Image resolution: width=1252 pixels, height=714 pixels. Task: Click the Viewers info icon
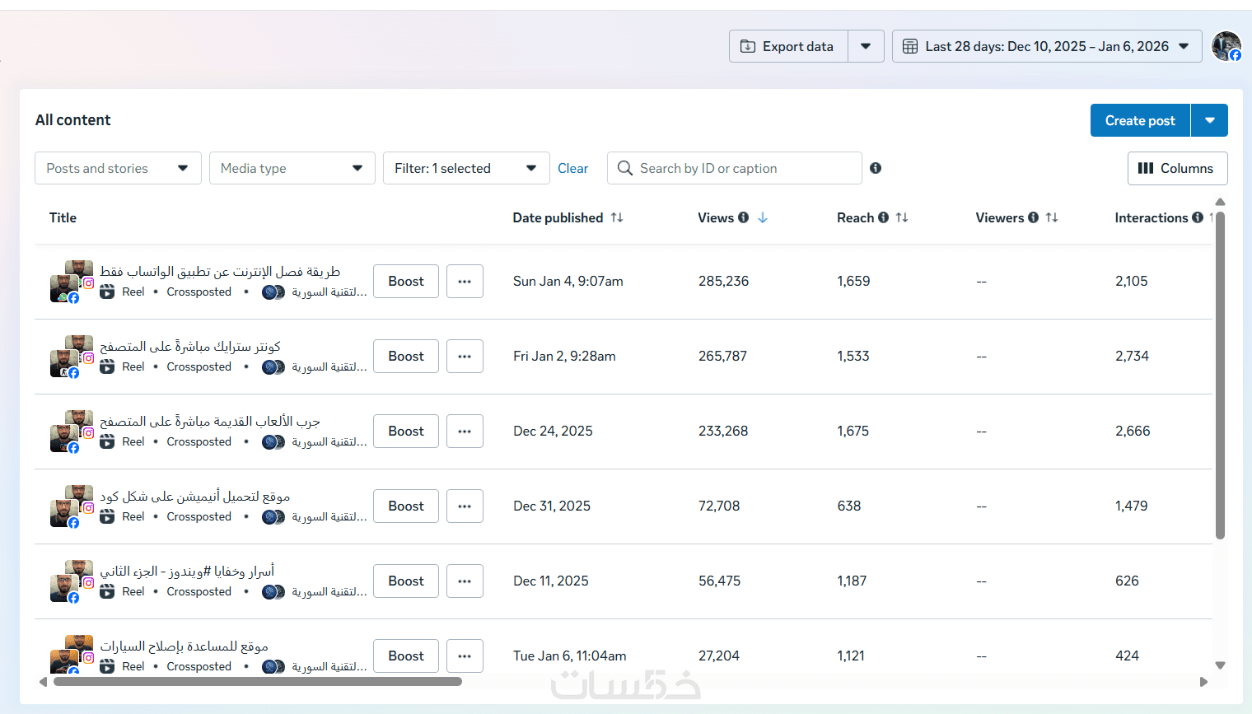tap(1033, 217)
